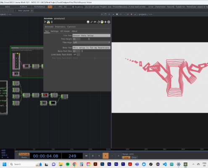Click the power toggle orange button in top bar
The image size is (208, 168).
(50, 7)
